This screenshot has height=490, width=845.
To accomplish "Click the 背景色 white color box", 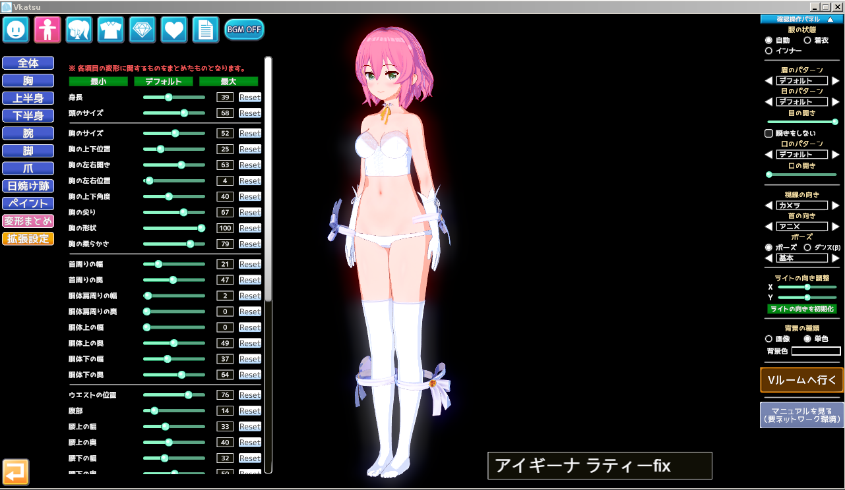I will click(816, 351).
